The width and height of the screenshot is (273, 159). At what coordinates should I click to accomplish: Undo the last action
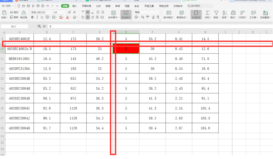click(48, 6)
